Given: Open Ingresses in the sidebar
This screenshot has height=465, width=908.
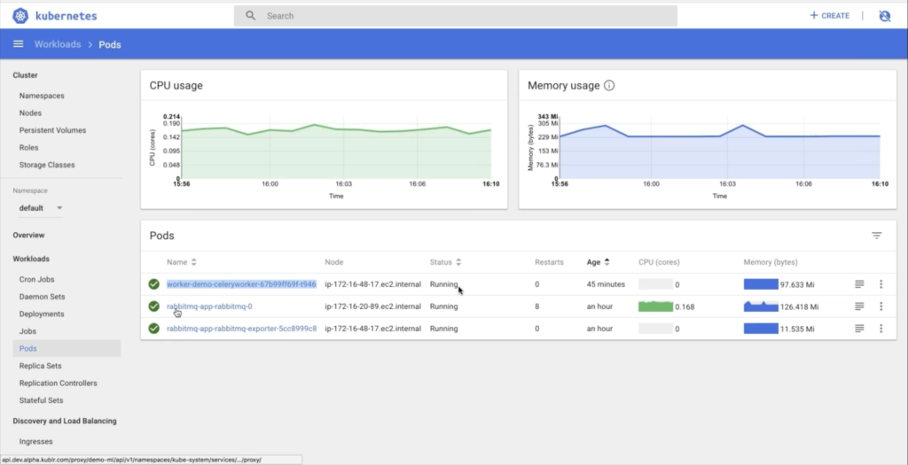Looking at the screenshot, I should (x=35, y=441).
